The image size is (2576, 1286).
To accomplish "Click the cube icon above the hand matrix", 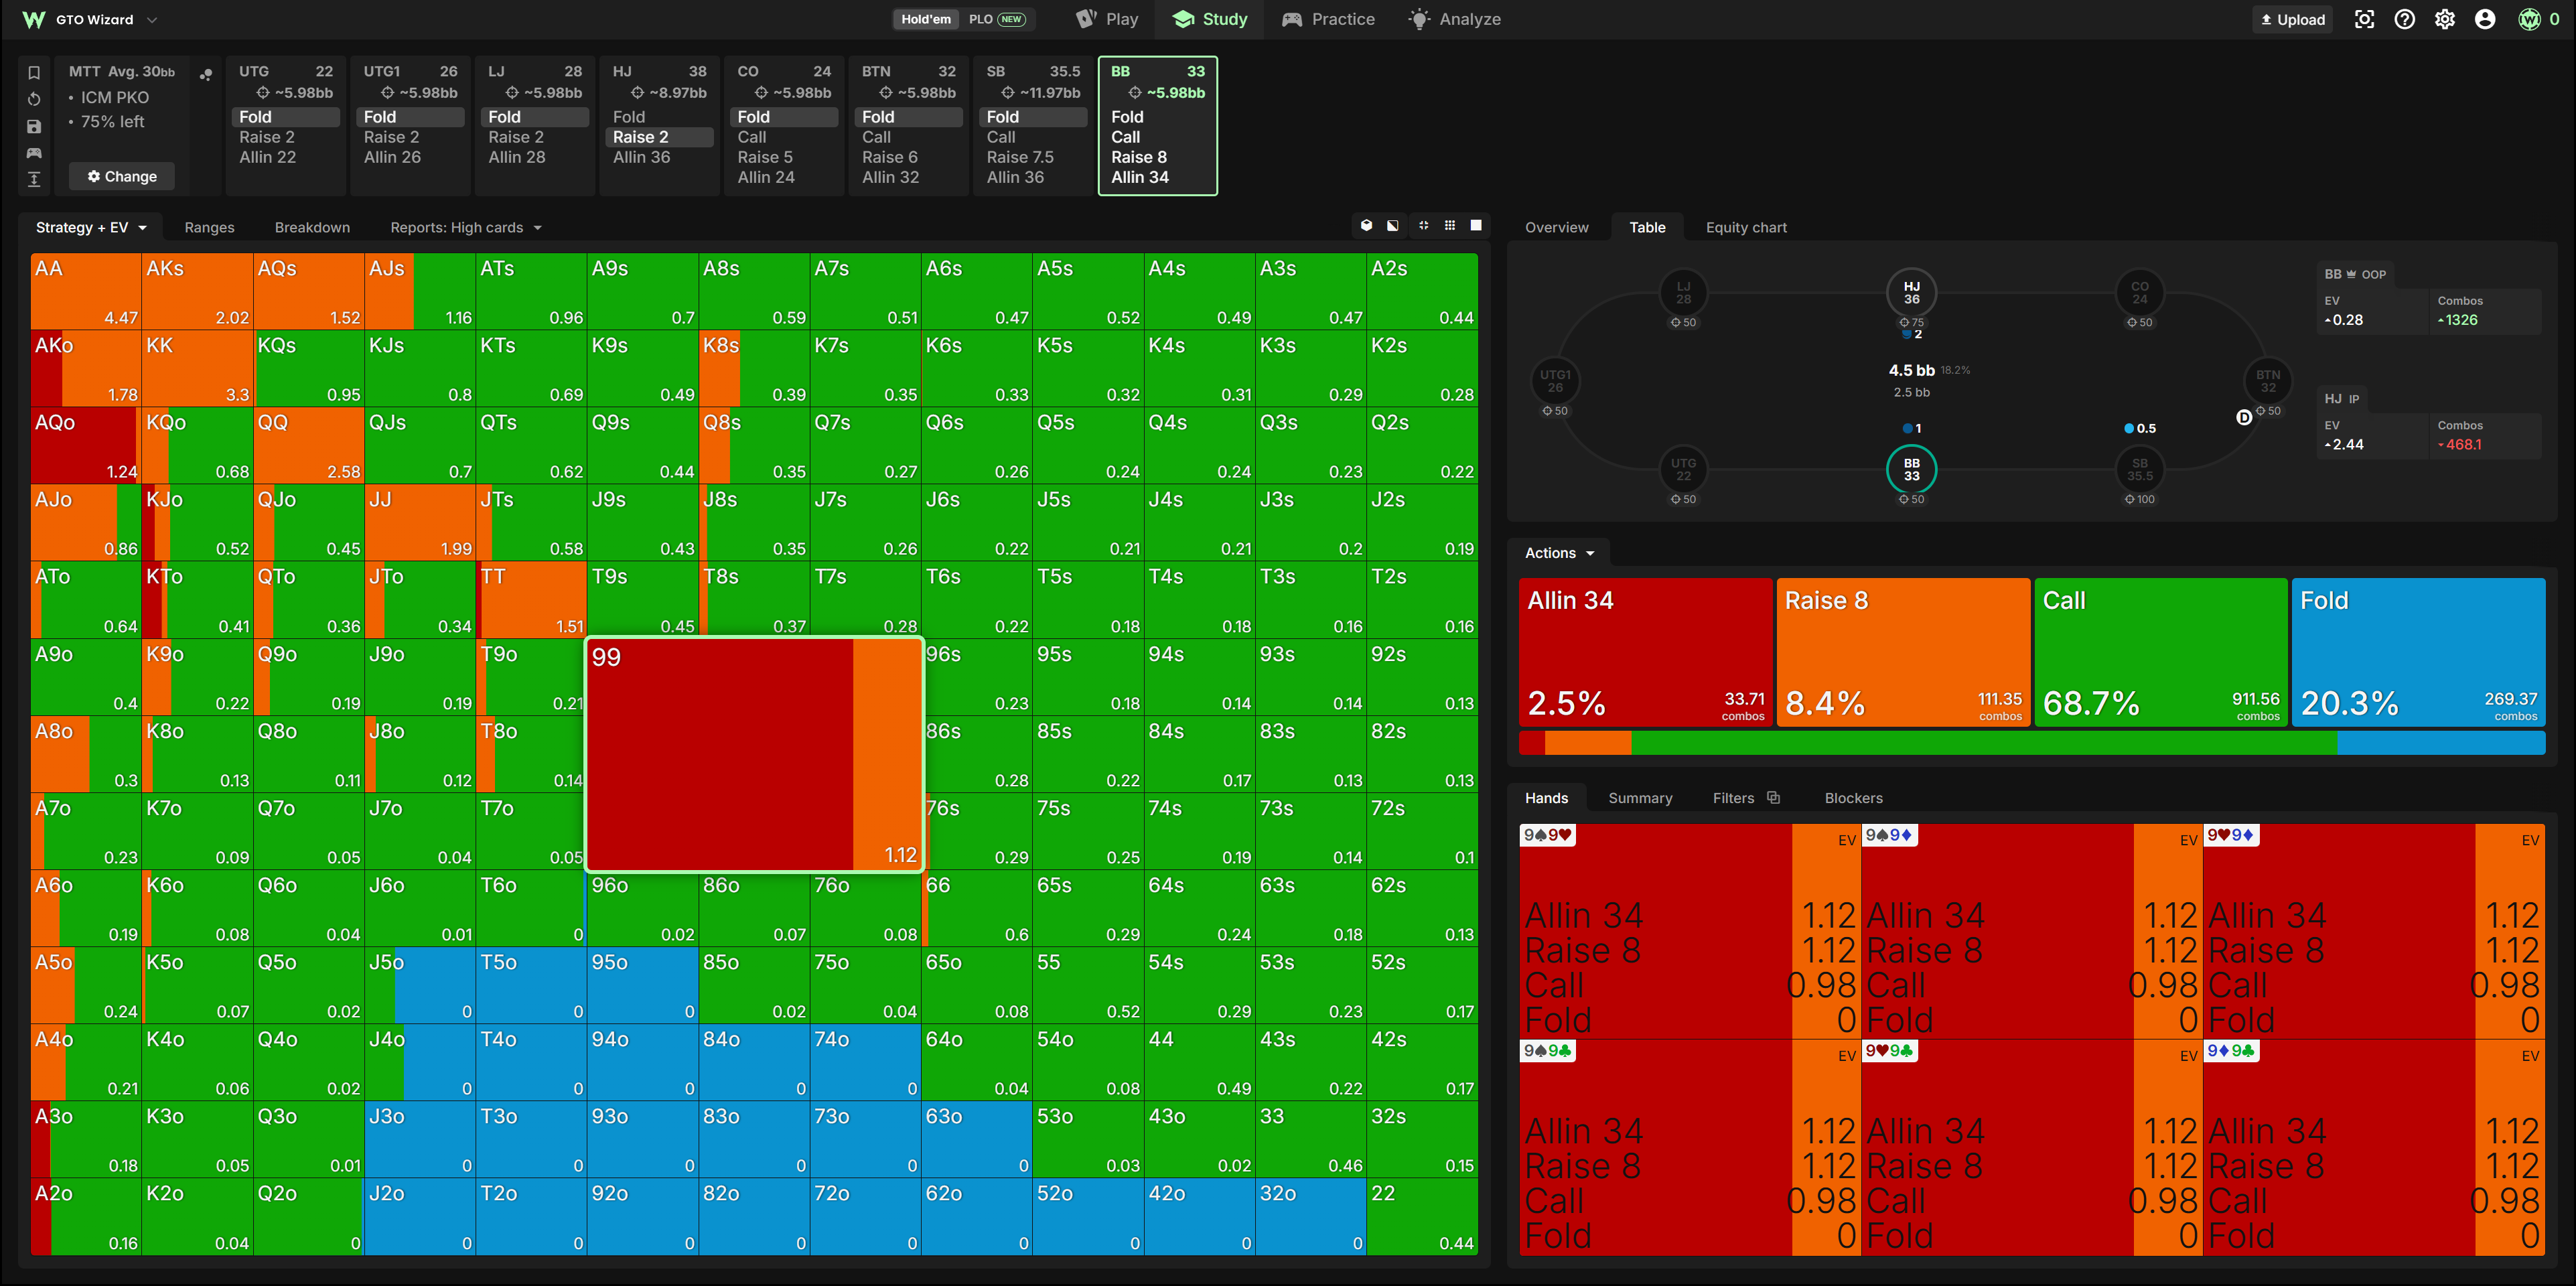I will (1366, 226).
